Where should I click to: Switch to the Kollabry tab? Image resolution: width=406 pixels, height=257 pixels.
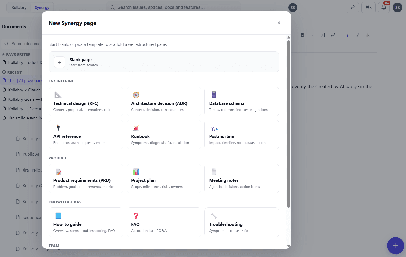click(19, 8)
